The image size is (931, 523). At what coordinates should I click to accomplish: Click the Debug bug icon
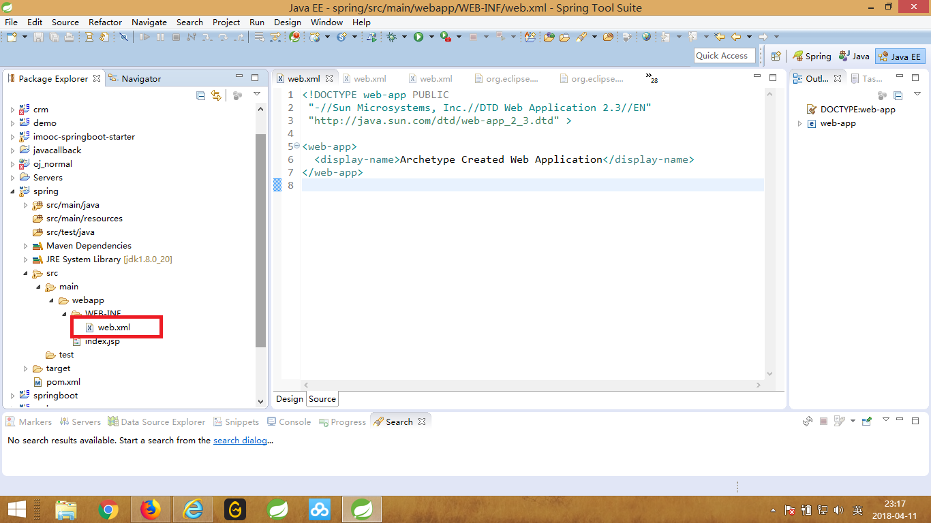click(392, 37)
